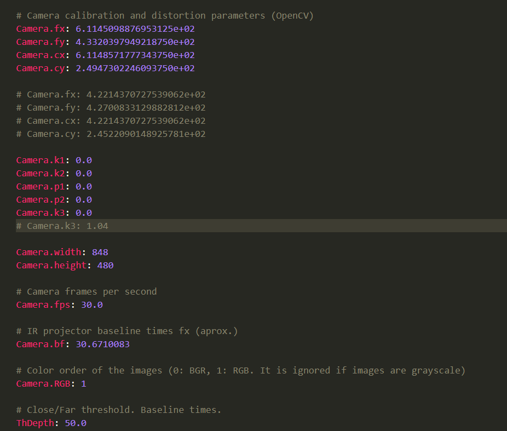This screenshot has width=507, height=431.
Task: Click the value 30.6710083
Action: [102, 344]
